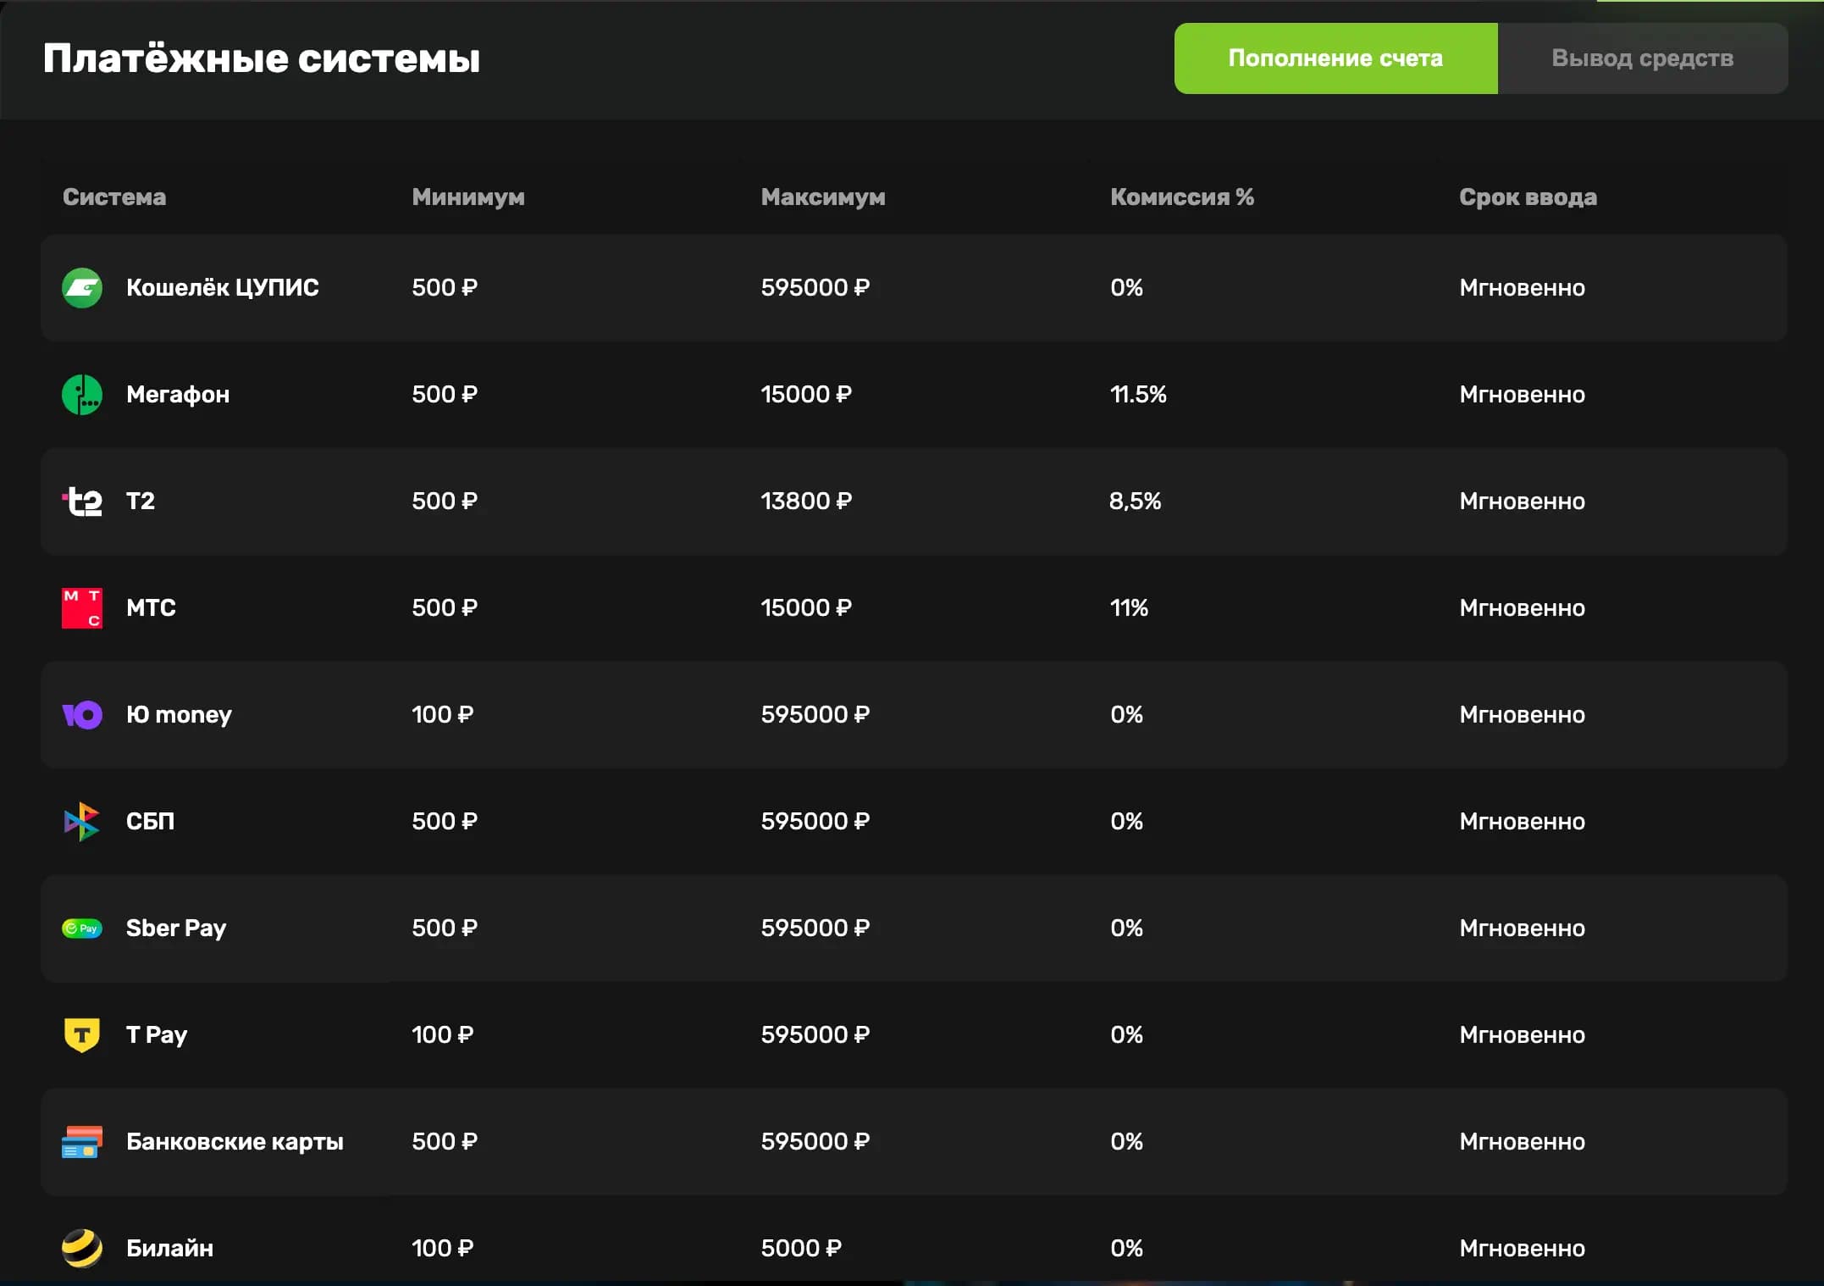
Task: Click the 5000 ₽ maximum for Билайн
Action: 801,1249
